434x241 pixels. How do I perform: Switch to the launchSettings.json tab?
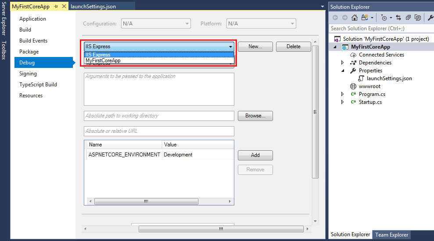[x=93, y=7]
